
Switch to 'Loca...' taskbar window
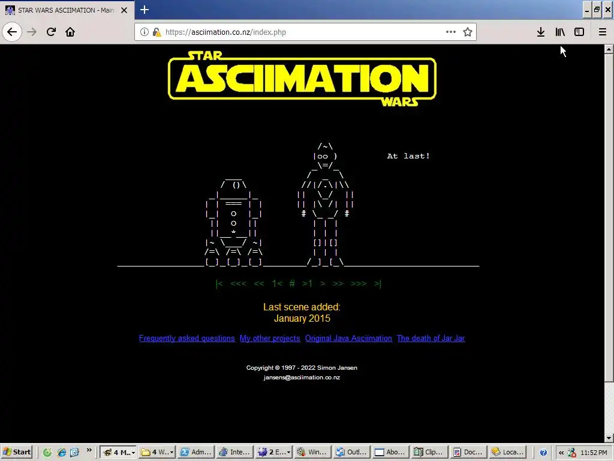508,452
